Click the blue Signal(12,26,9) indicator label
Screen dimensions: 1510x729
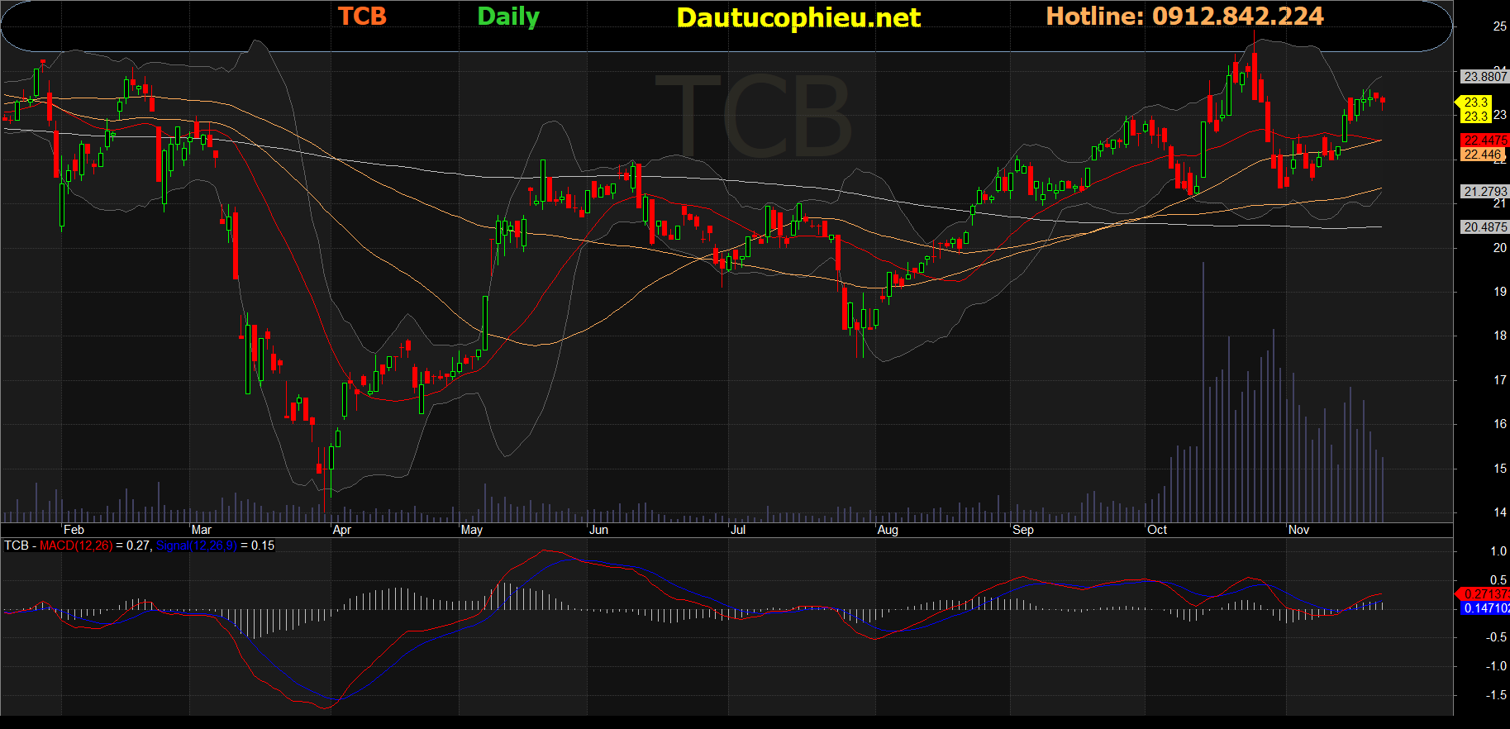(x=196, y=546)
